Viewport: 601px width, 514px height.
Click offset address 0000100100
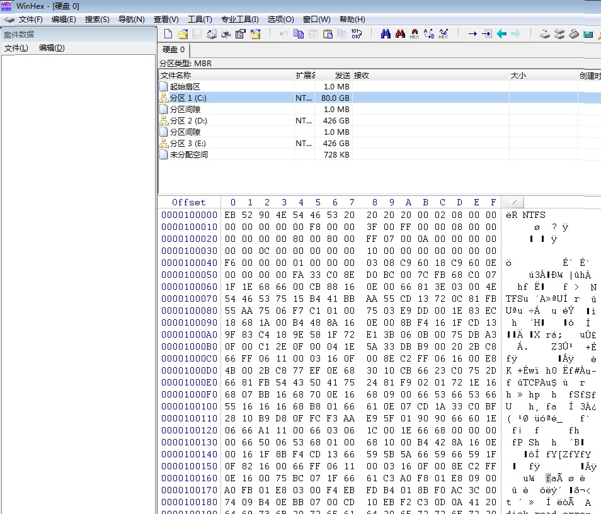190,406
